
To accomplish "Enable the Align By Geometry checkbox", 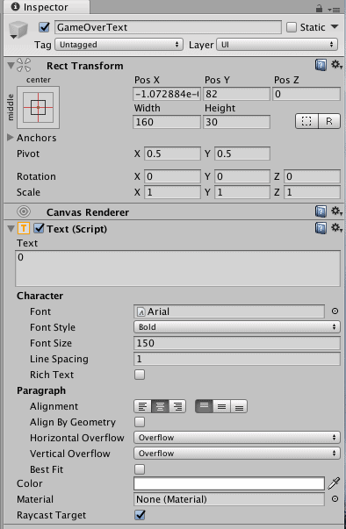I will point(140,422).
